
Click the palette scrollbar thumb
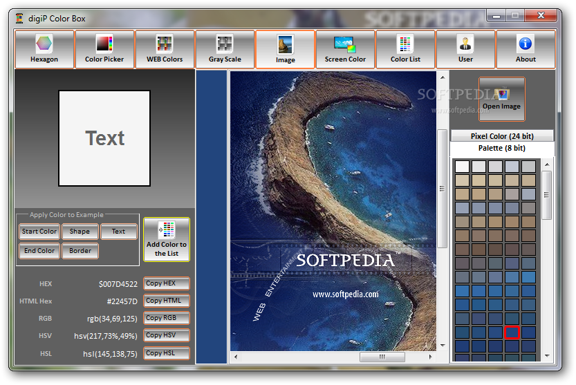pos(546,195)
